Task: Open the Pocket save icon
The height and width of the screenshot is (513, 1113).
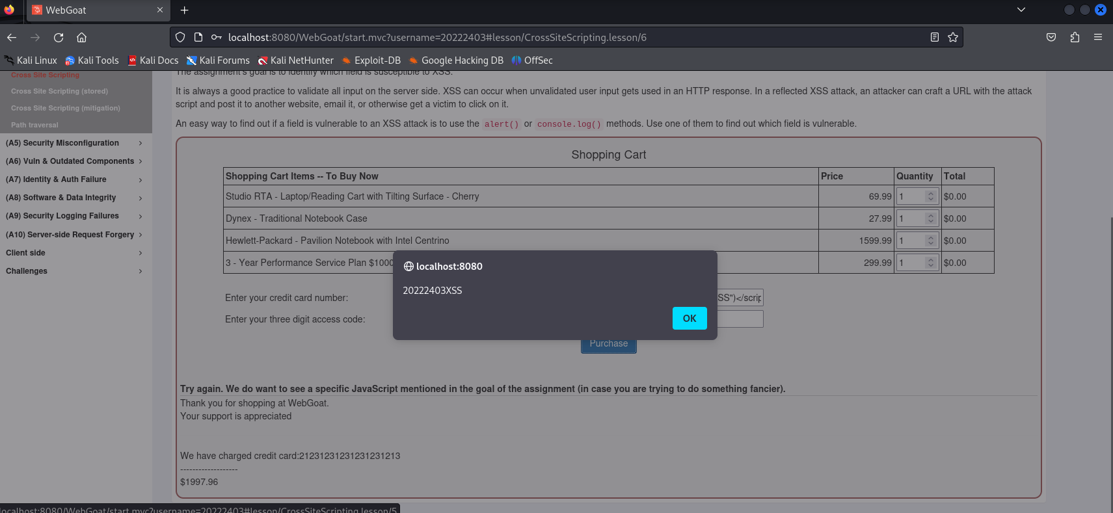Action: (1051, 38)
